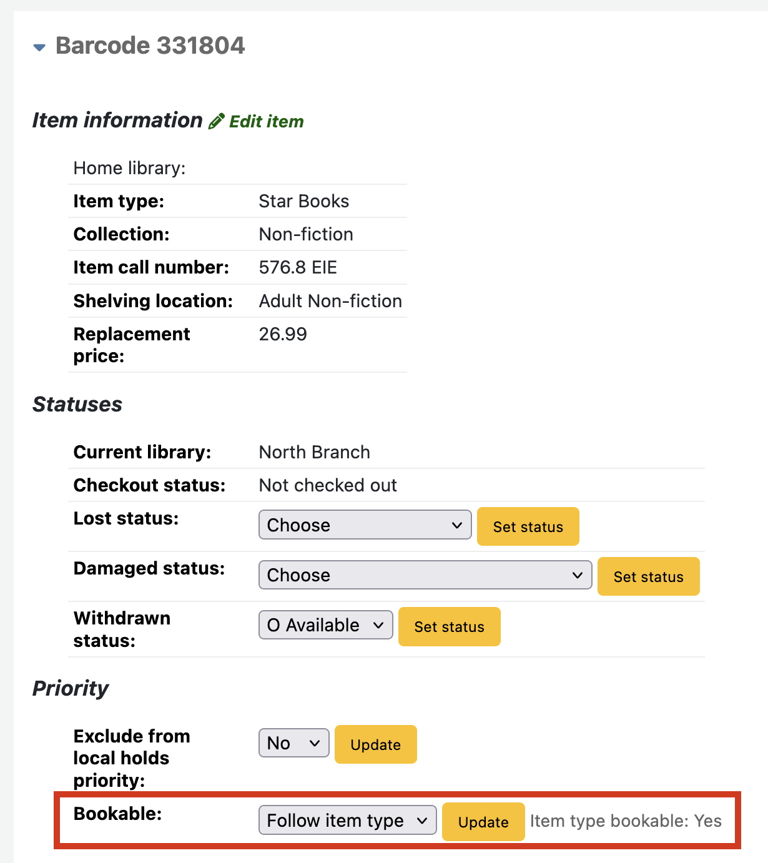This screenshot has width=768, height=863.
Task: Collapse the Barcode 331804 section triangle
Action: (x=39, y=47)
